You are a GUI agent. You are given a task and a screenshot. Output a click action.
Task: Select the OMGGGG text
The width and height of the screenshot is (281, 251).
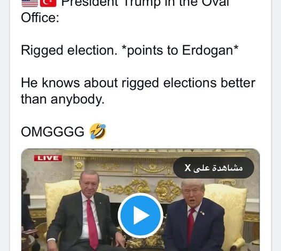coord(52,132)
